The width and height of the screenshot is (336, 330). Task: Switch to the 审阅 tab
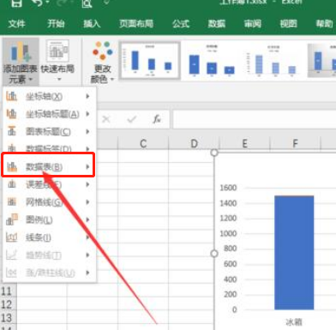coord(253,23)
